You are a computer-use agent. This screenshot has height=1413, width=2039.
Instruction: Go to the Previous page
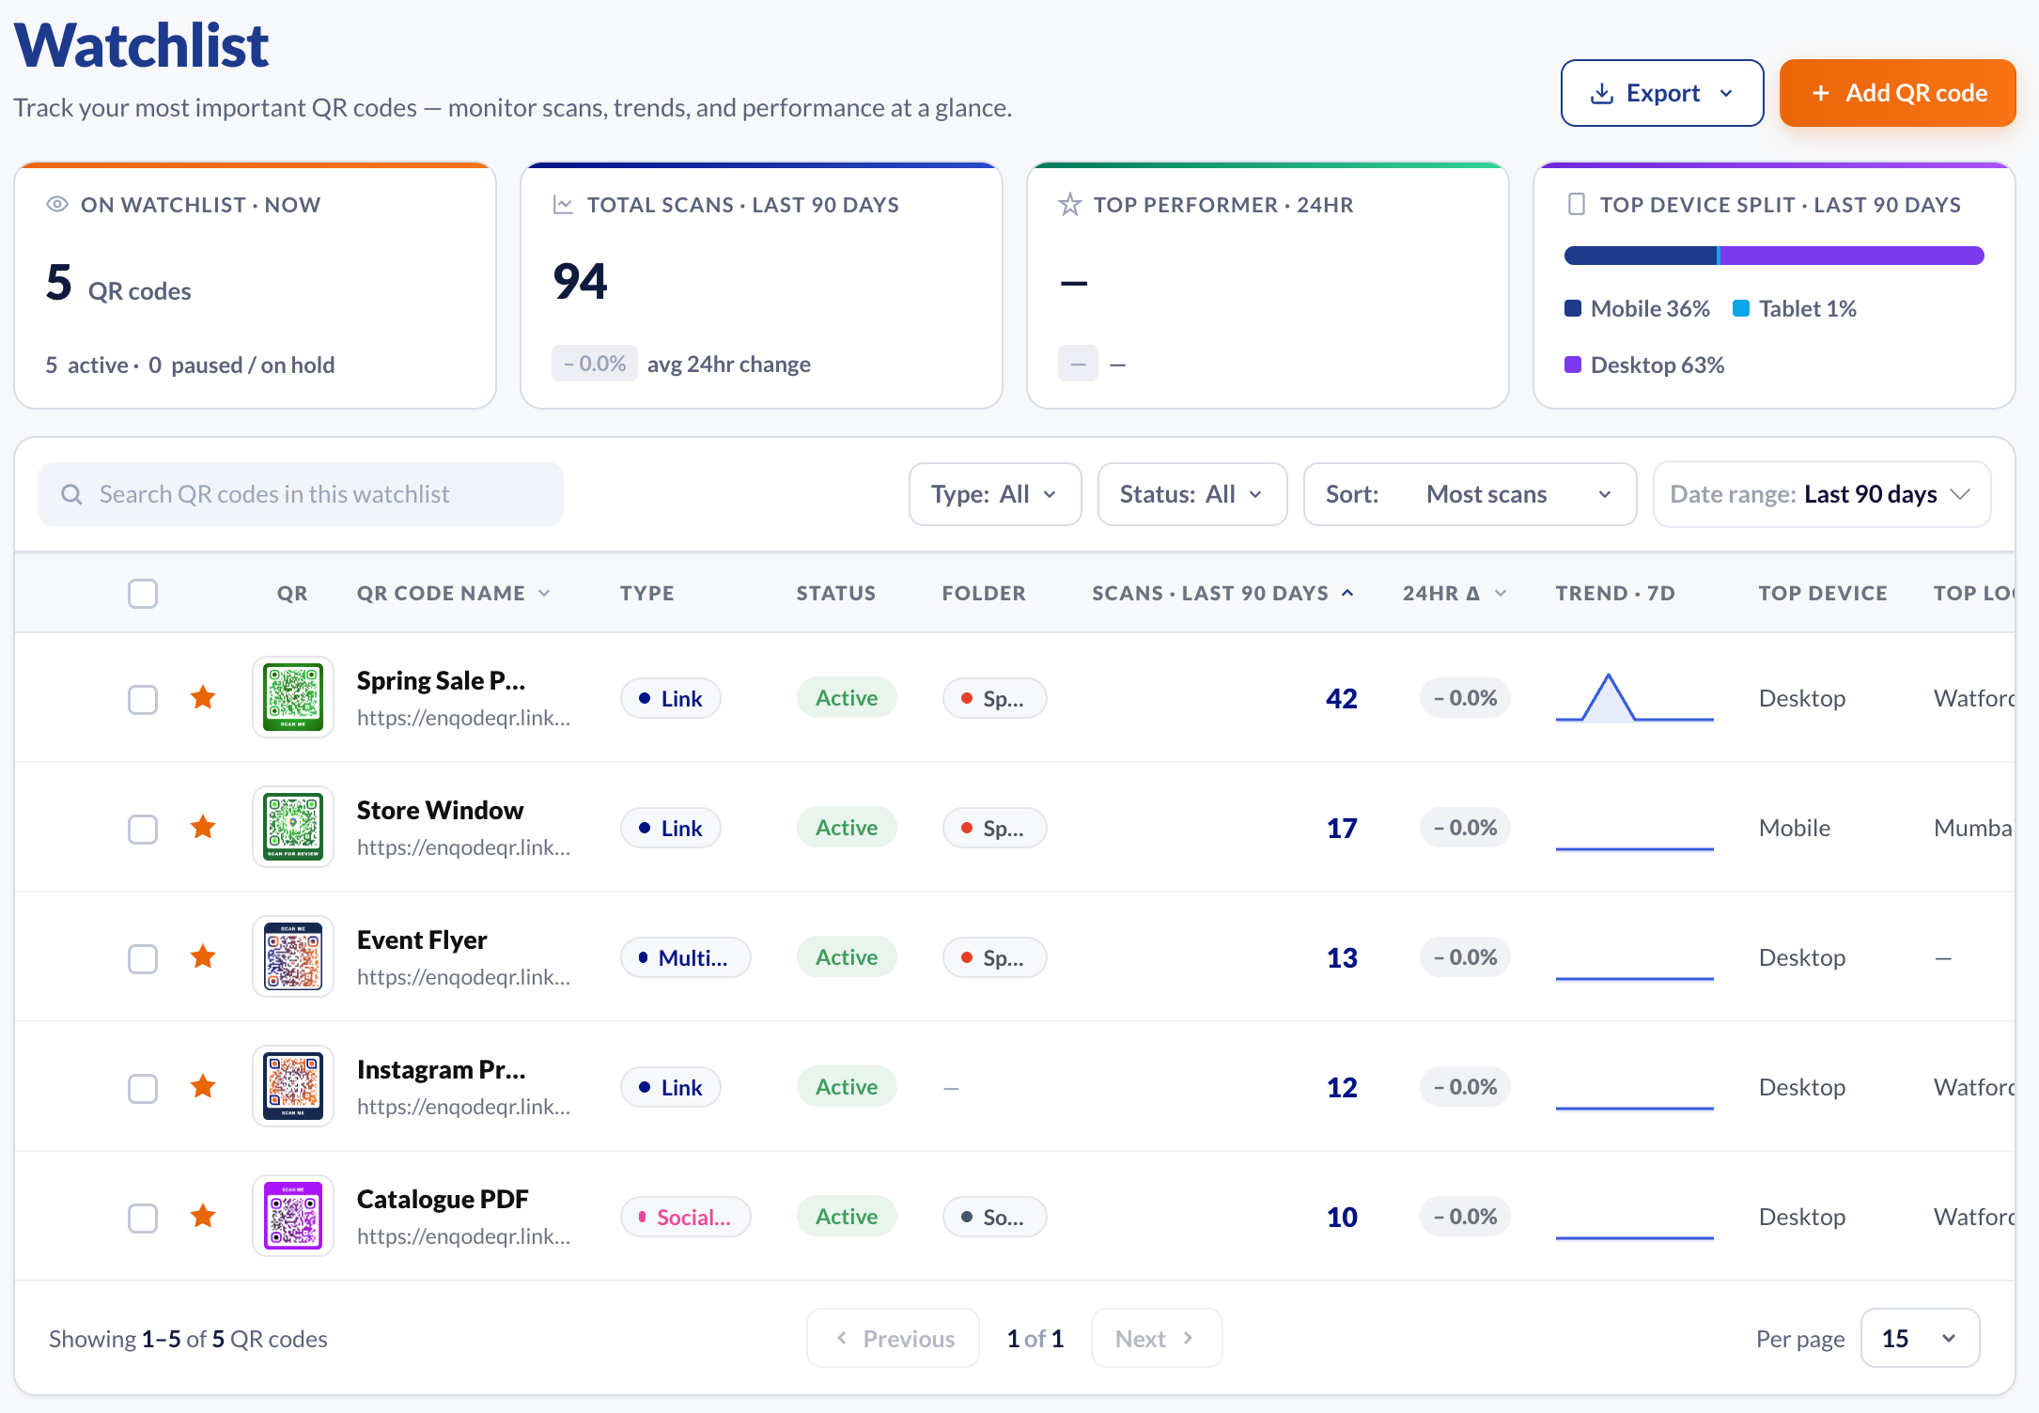click(893, 1338)
